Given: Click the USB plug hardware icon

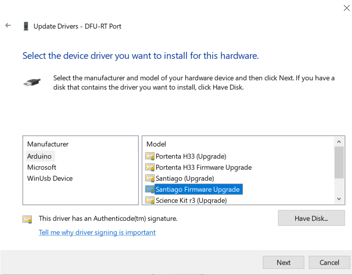Looking at the screenshot, I should [x=32, y=82].
